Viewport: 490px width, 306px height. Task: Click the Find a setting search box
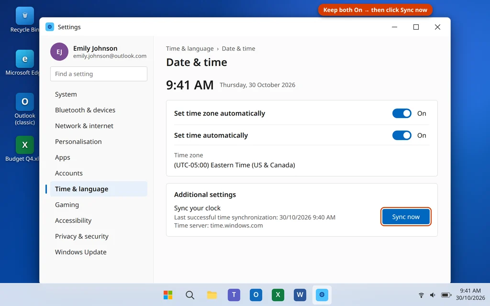pyautogui.click(x=99, y=74)
